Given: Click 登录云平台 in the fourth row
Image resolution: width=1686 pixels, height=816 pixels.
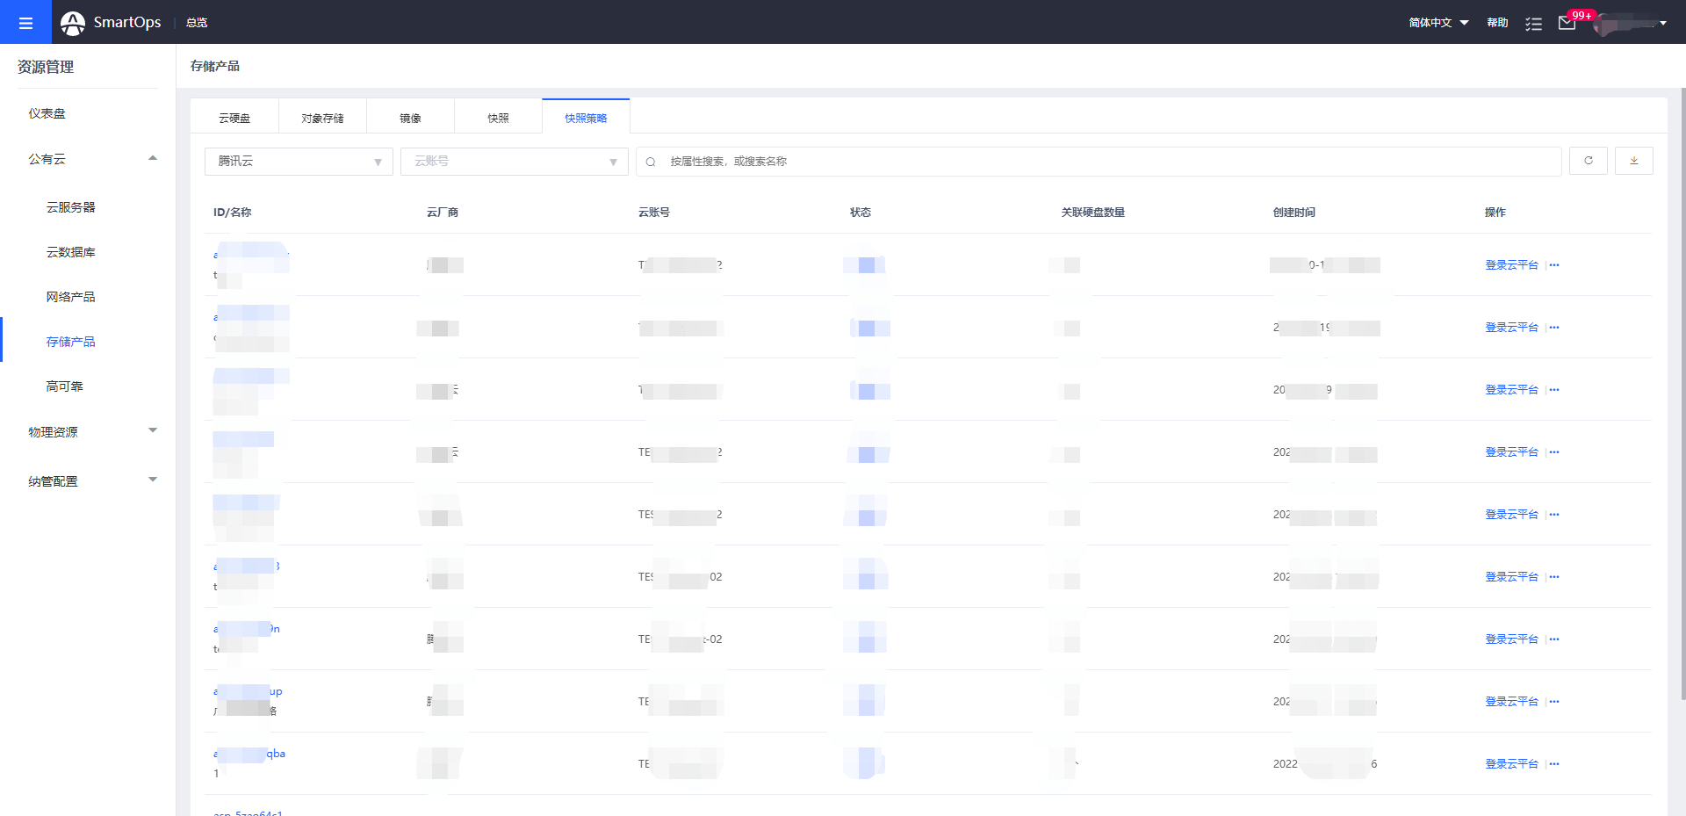Looking at the screenshot, I should click(1511, 452).
